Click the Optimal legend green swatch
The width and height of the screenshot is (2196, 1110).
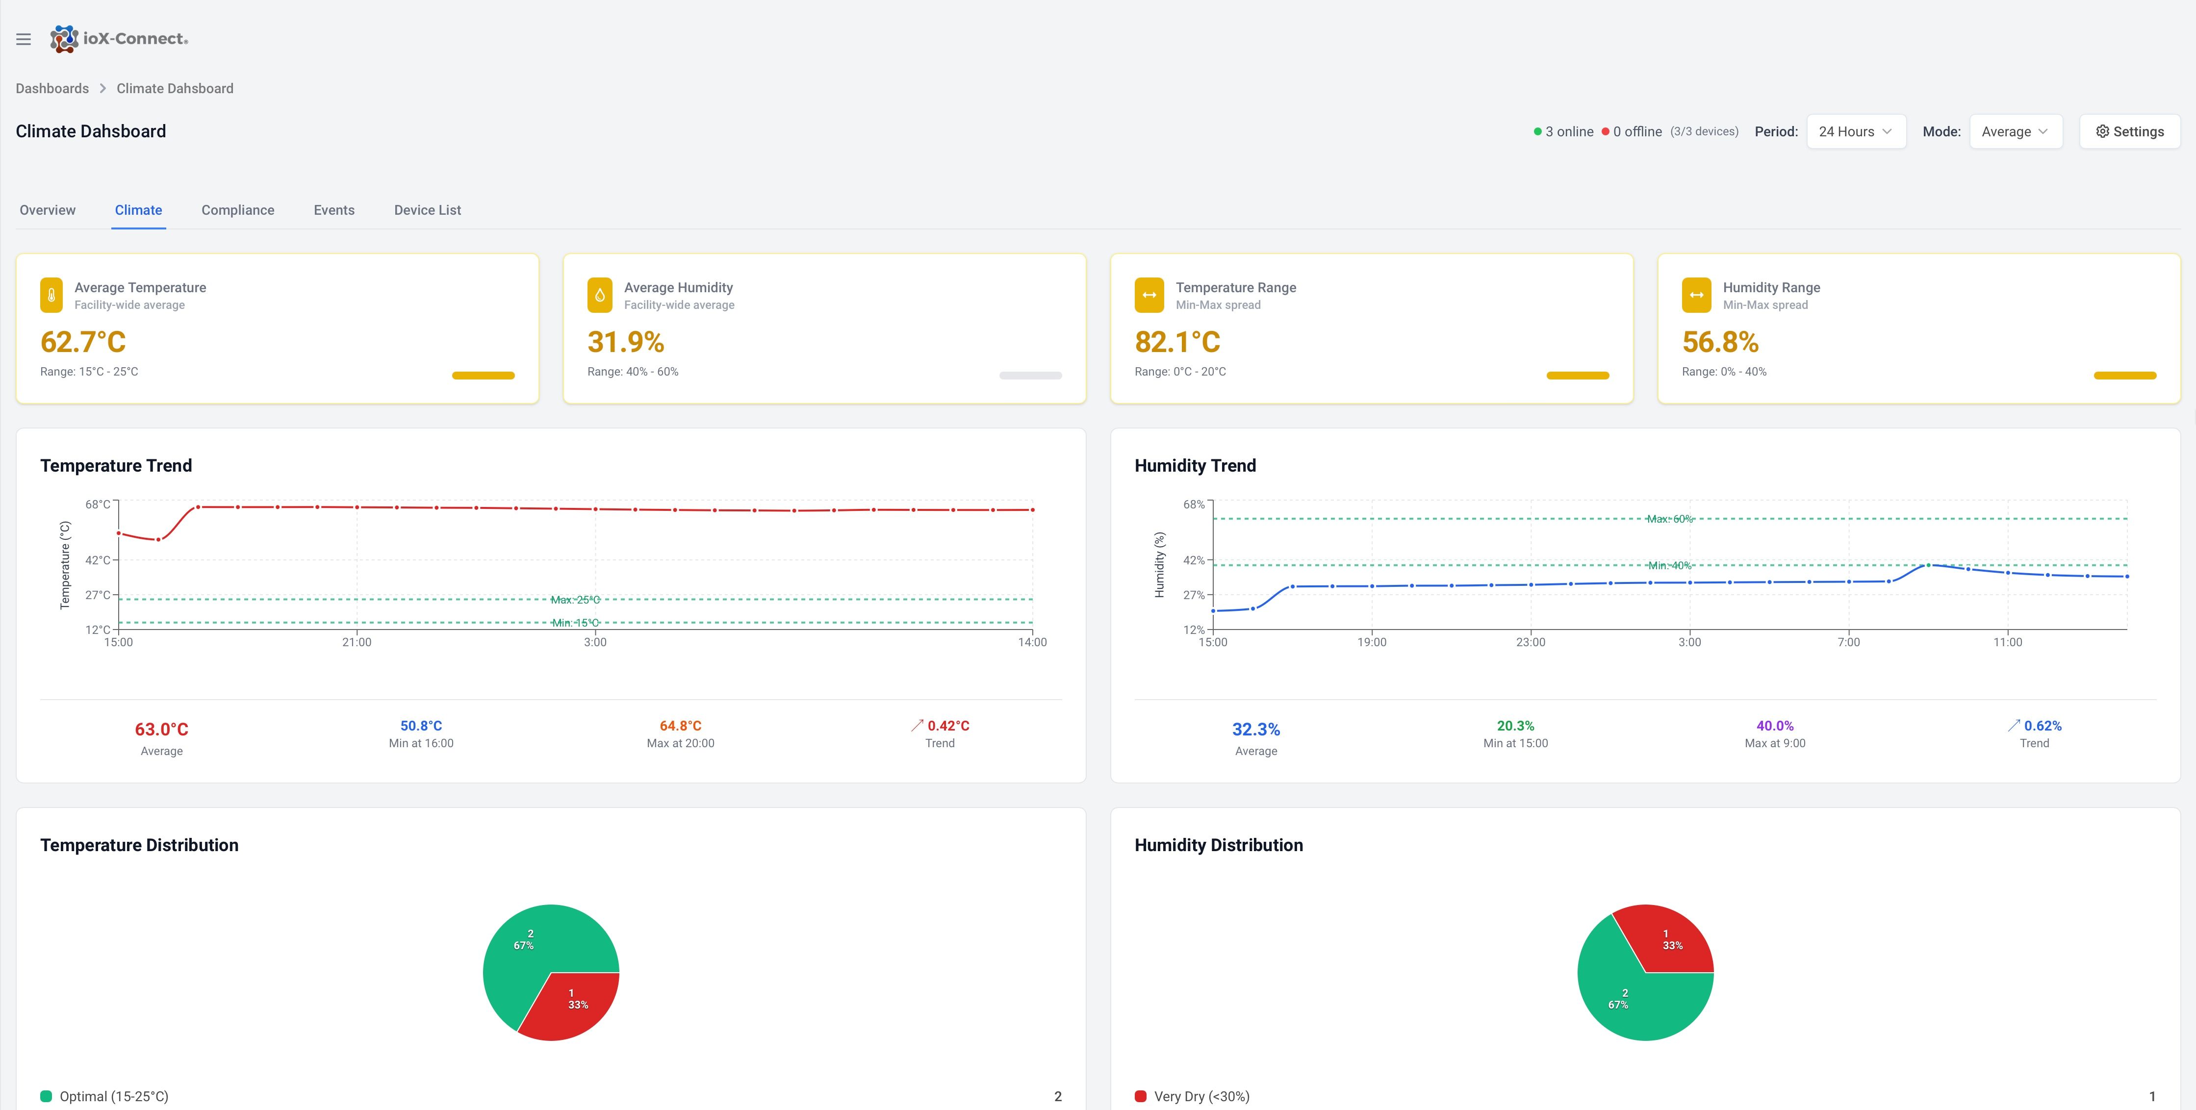[46, 1096]
